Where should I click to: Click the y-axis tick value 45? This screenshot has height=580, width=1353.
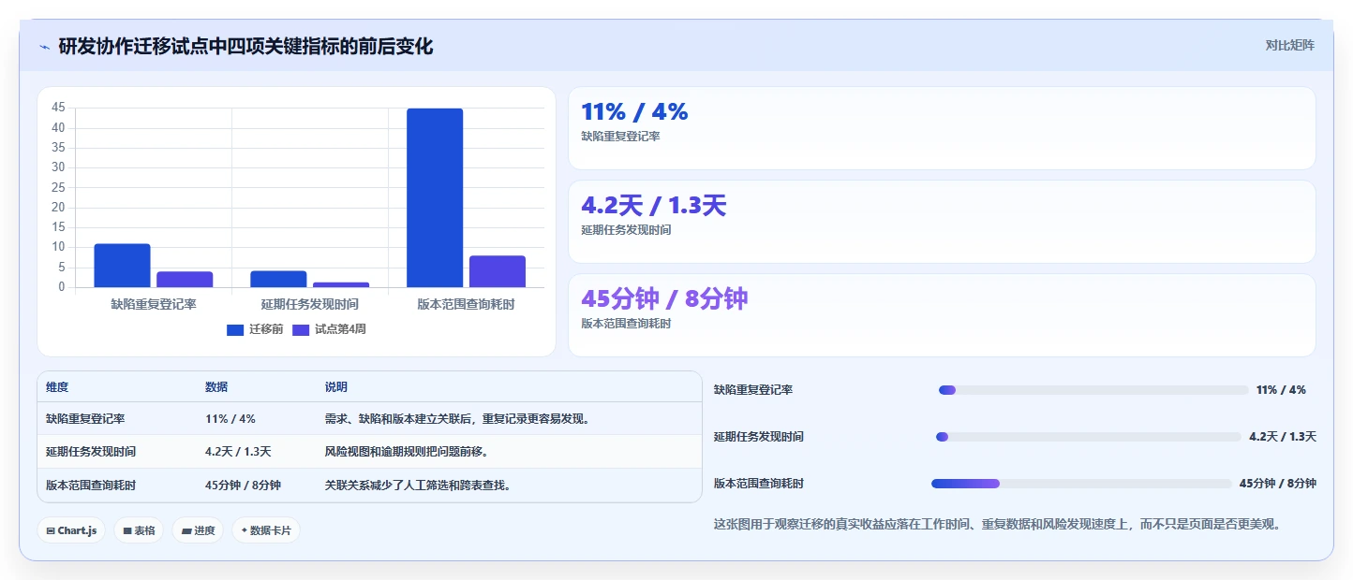pos(58,108)
